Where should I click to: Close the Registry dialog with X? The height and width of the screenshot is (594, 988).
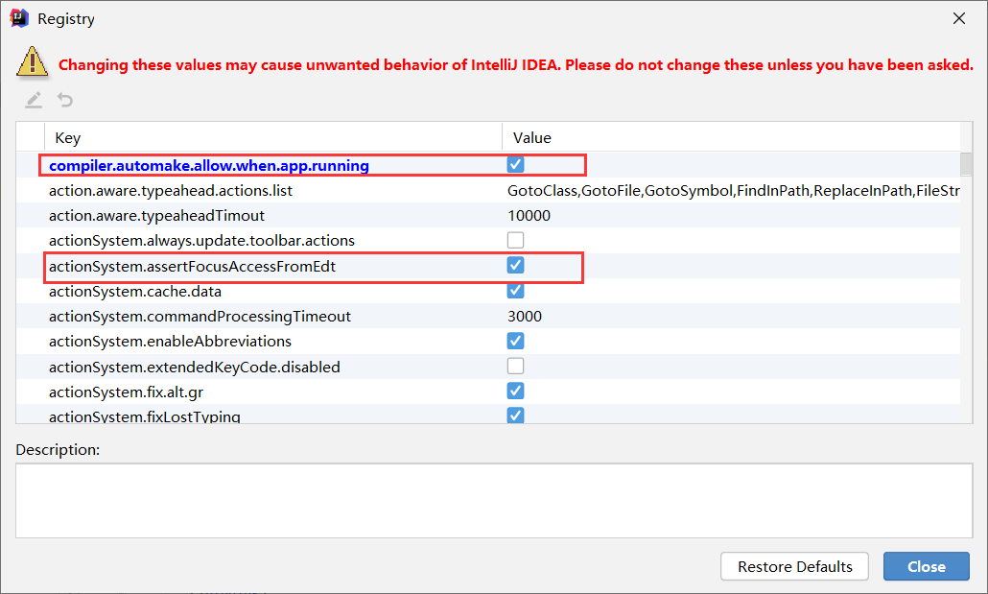(x=959, y=18)
